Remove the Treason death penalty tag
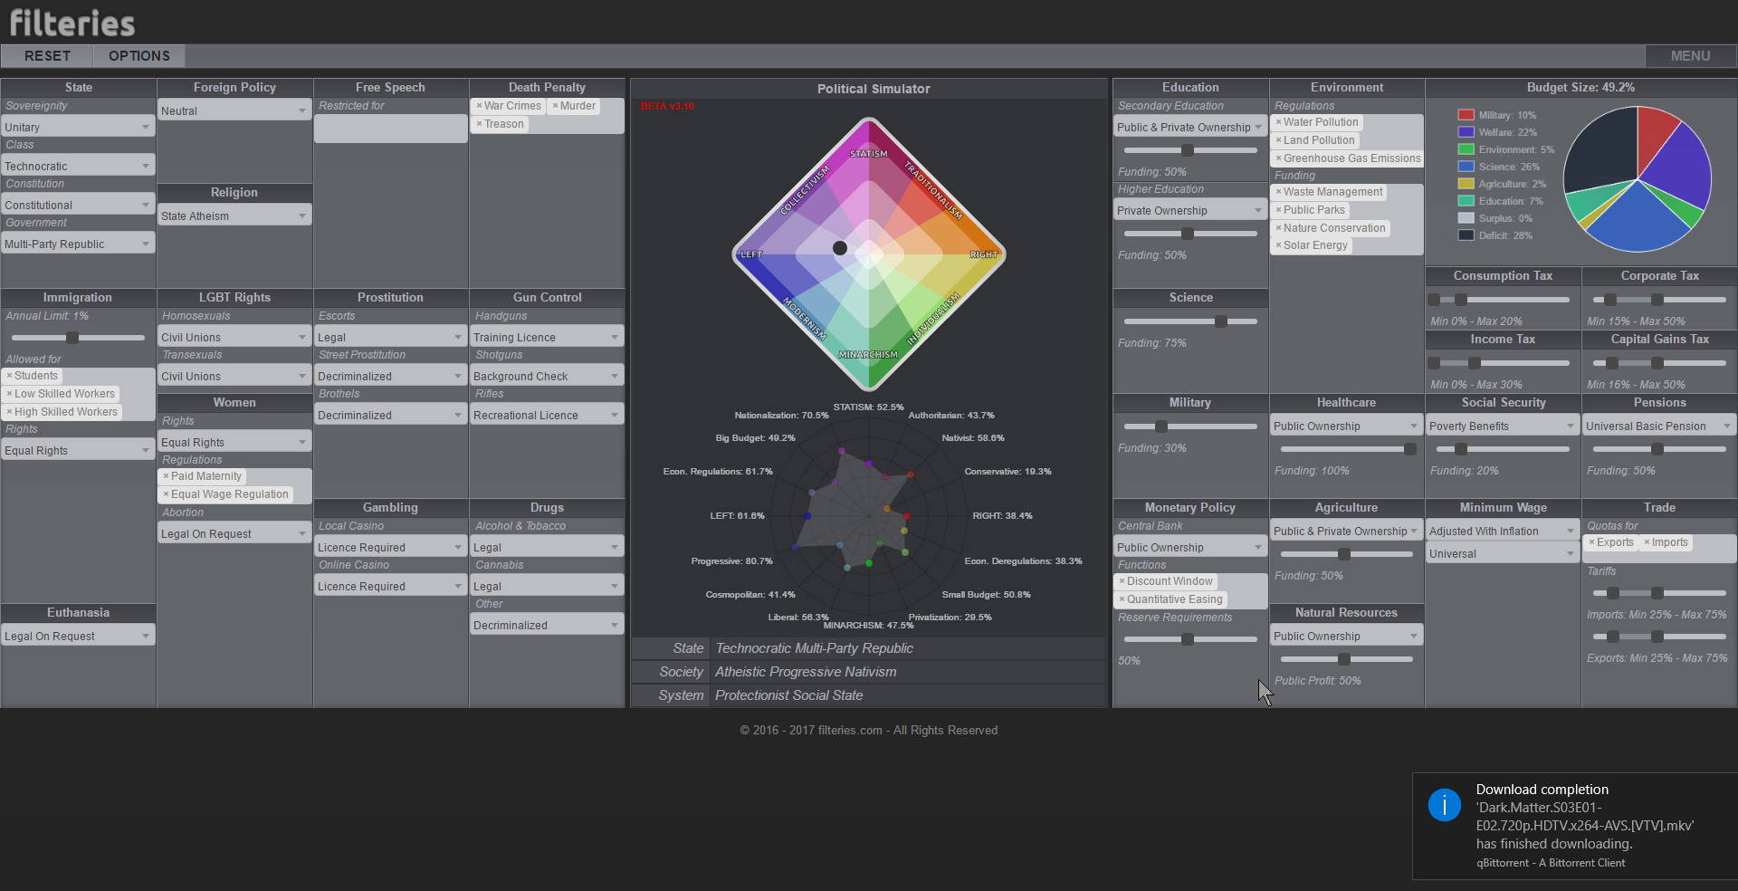This screenshot has height=891, width=1738. point(479,124)
